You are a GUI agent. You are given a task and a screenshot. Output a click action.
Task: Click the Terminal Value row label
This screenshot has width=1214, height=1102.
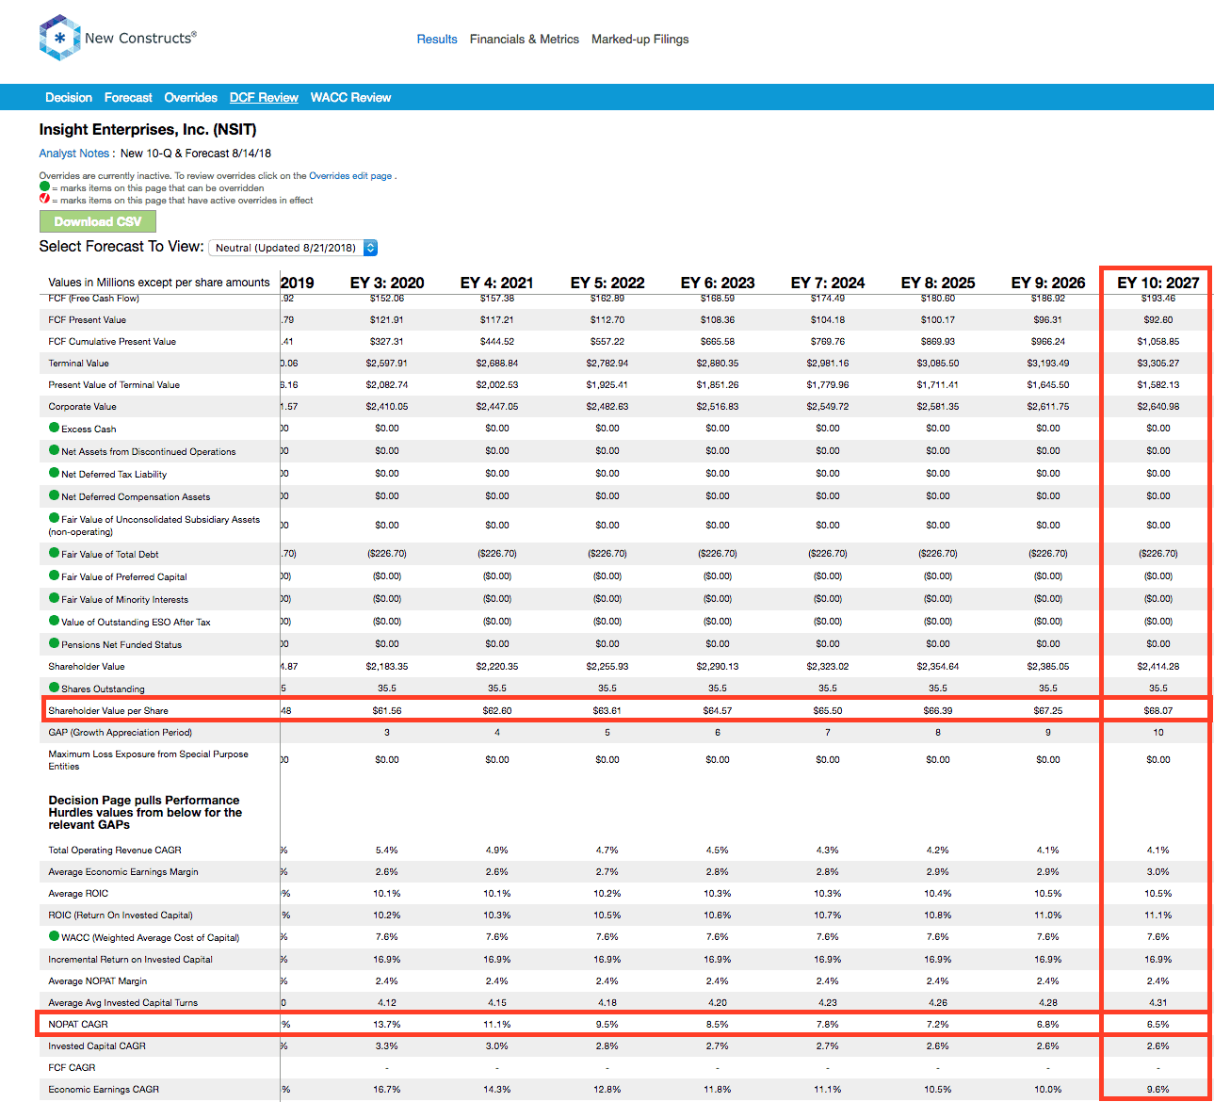tap(78, 364)
